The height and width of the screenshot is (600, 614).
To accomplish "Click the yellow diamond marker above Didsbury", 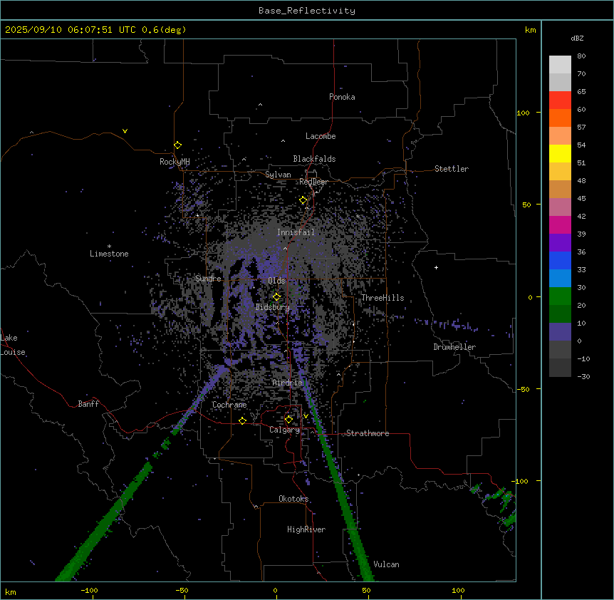I will click(276, 297).
